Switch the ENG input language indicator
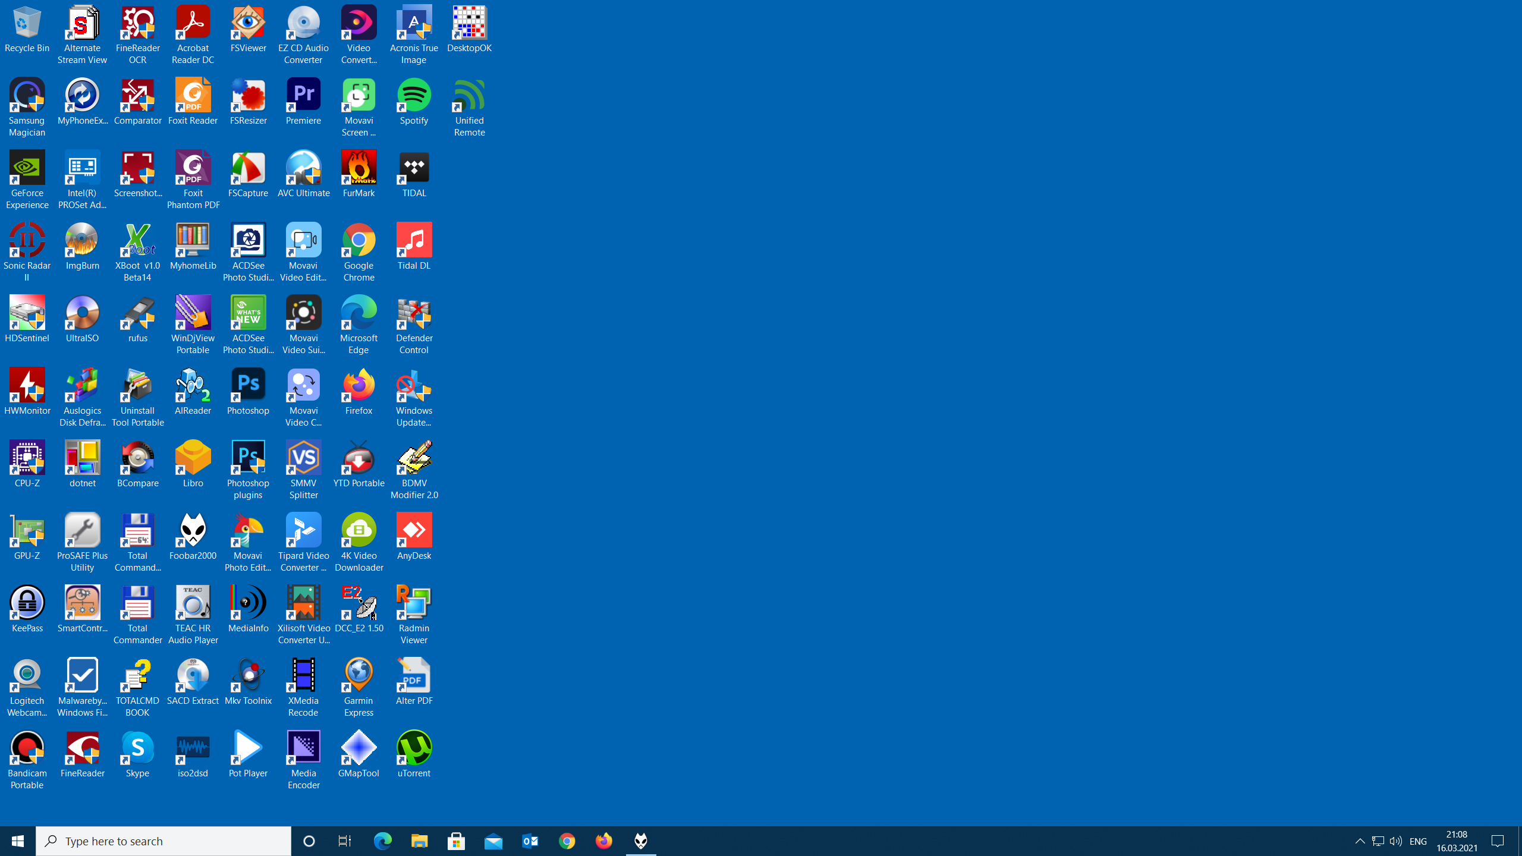The width and height of the screenshot is (1522, 856). tap(1418, 841)
